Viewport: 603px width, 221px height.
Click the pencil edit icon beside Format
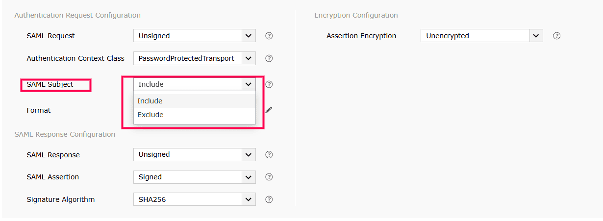(269, 110)
